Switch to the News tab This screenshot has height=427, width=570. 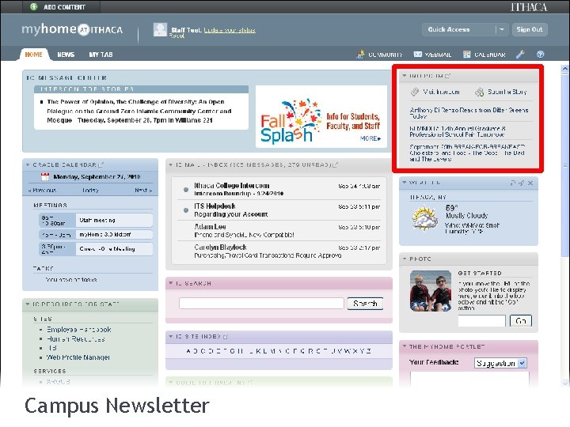pyautogui.click(x=66, y=55)
